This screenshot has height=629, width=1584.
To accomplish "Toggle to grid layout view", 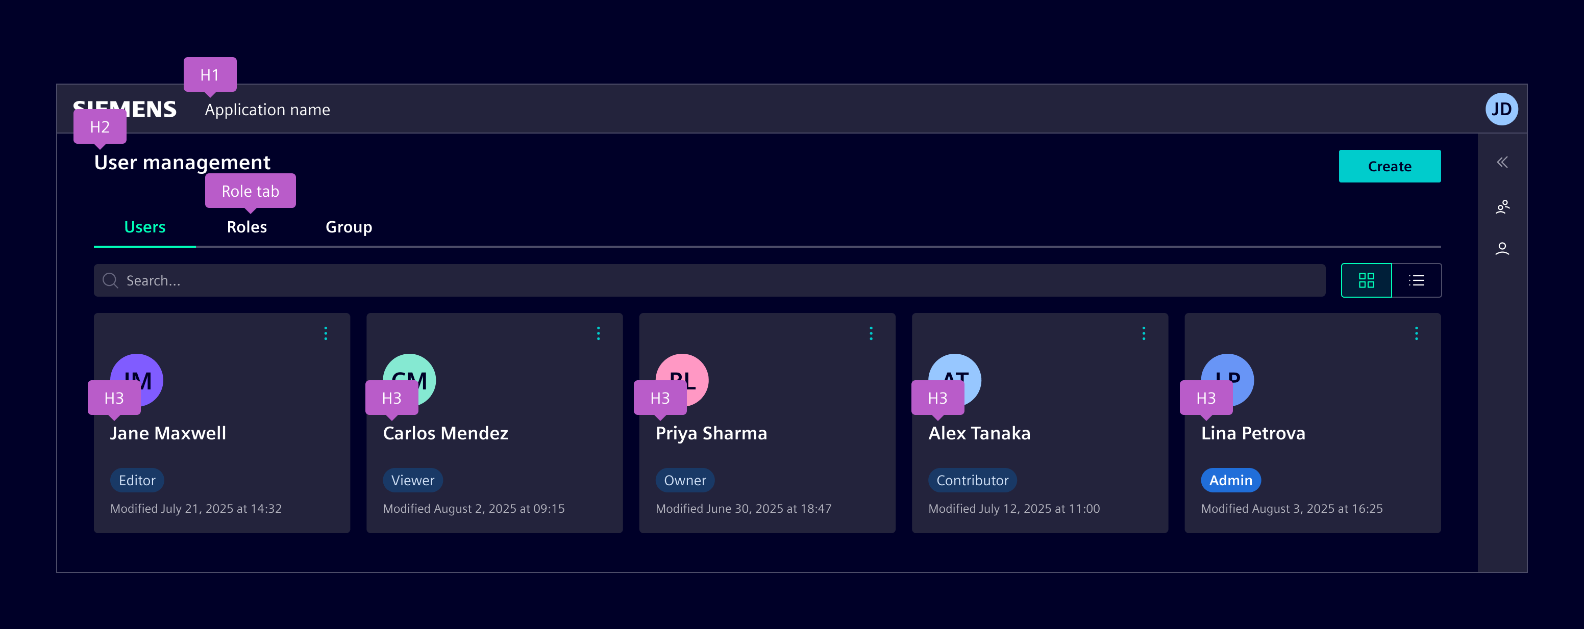I will click(1366, 280).
